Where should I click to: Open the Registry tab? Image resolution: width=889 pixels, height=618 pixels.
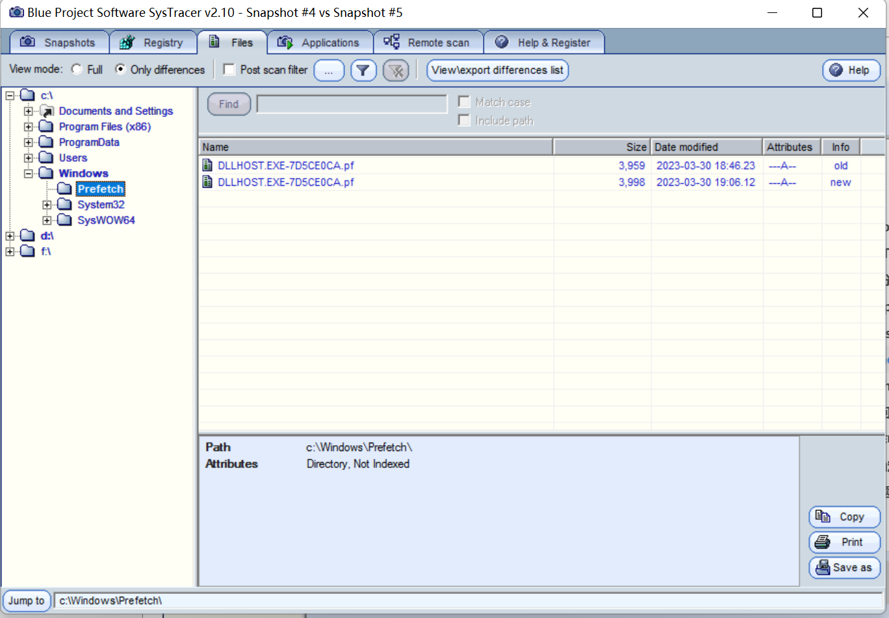pyautogui.click(x=153, y=42)
